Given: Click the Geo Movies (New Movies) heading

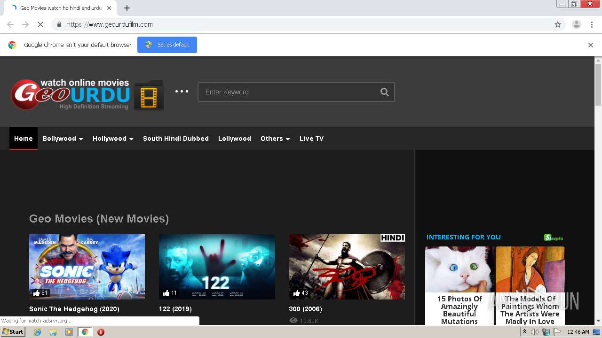Looking at the screenshot, I should point(99,219).
